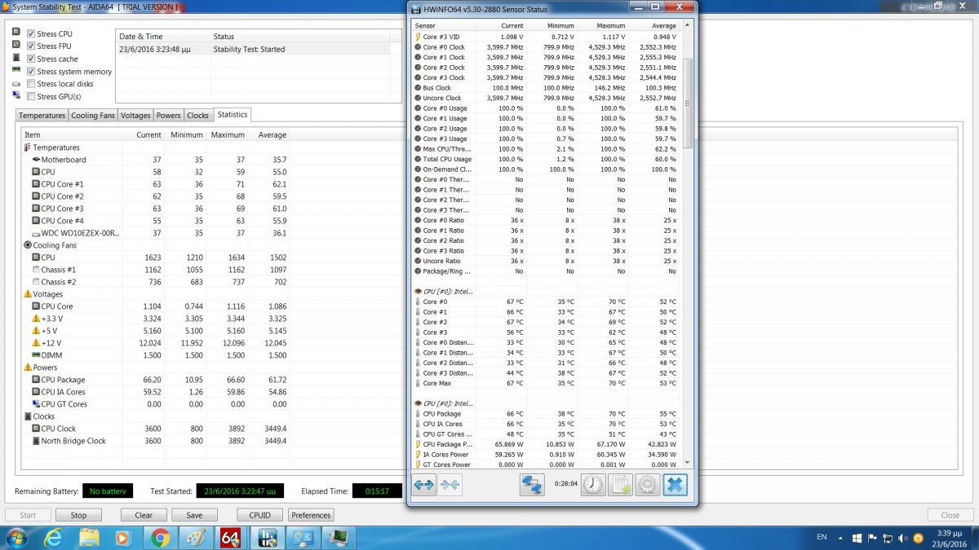Click HWiNFO scrollbar down arrow
Viewport: 979px width, 550px height.
[689, 464]
